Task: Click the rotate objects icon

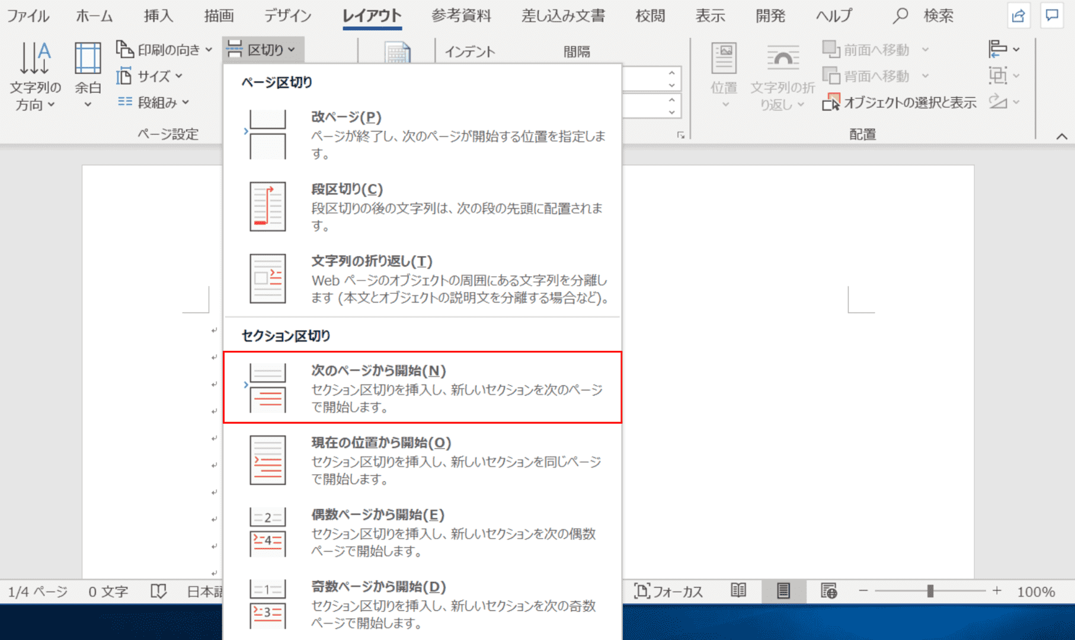Action: tap(998, 101)
